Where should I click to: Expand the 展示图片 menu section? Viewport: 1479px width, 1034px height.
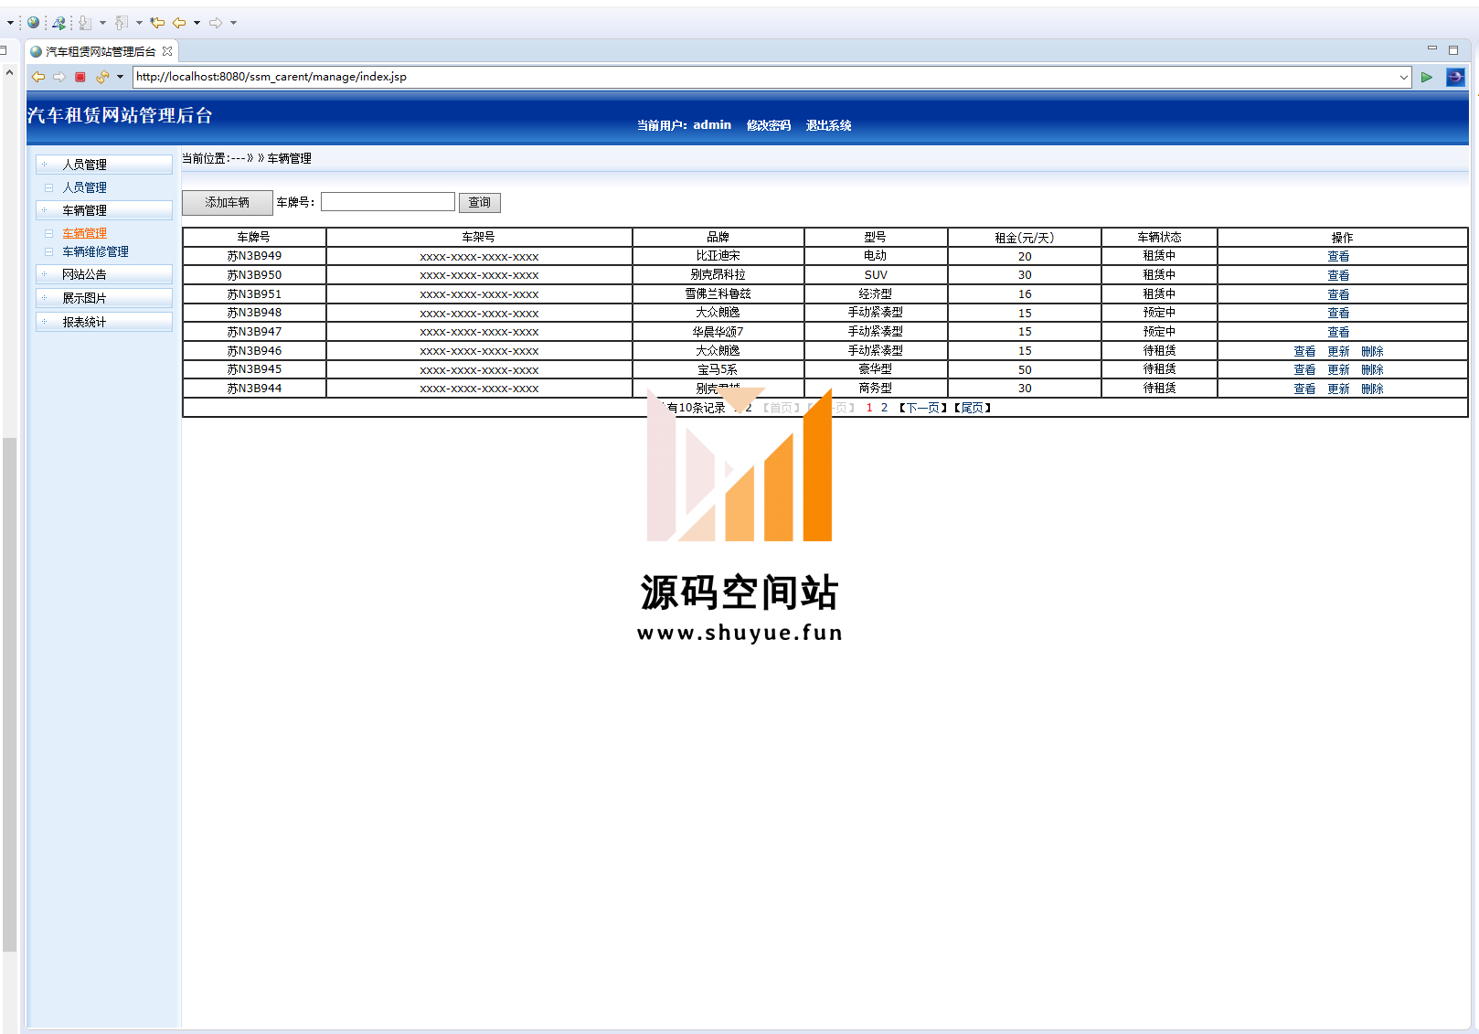point(104,297)
